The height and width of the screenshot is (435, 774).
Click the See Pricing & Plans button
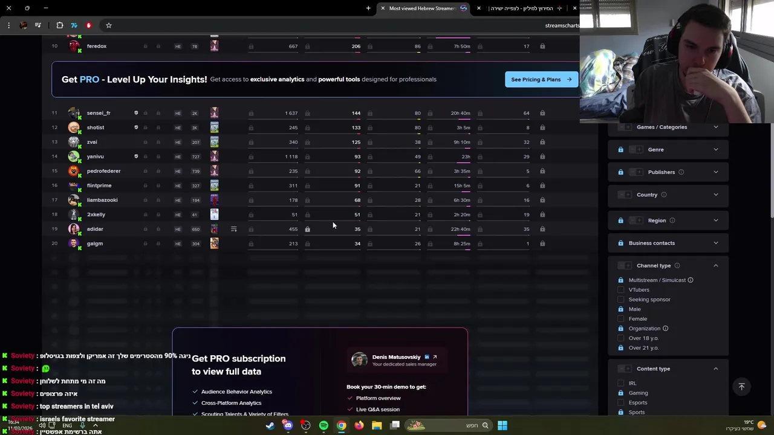pos(541,79)
